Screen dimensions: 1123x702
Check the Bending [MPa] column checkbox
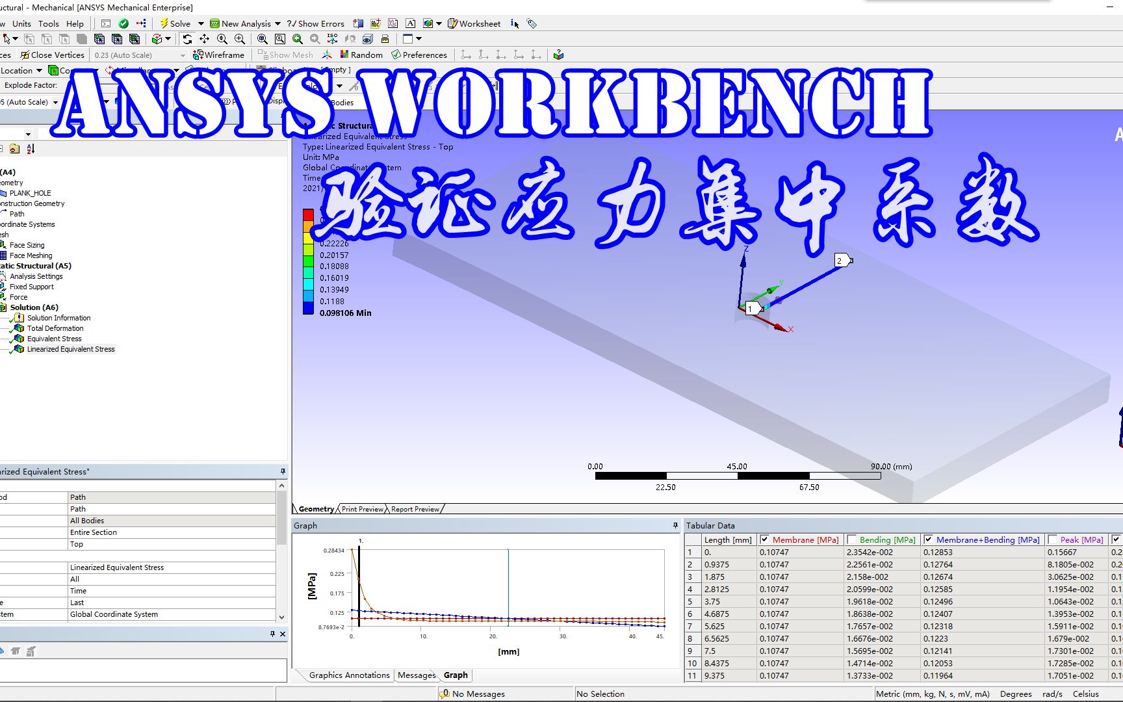851,539
